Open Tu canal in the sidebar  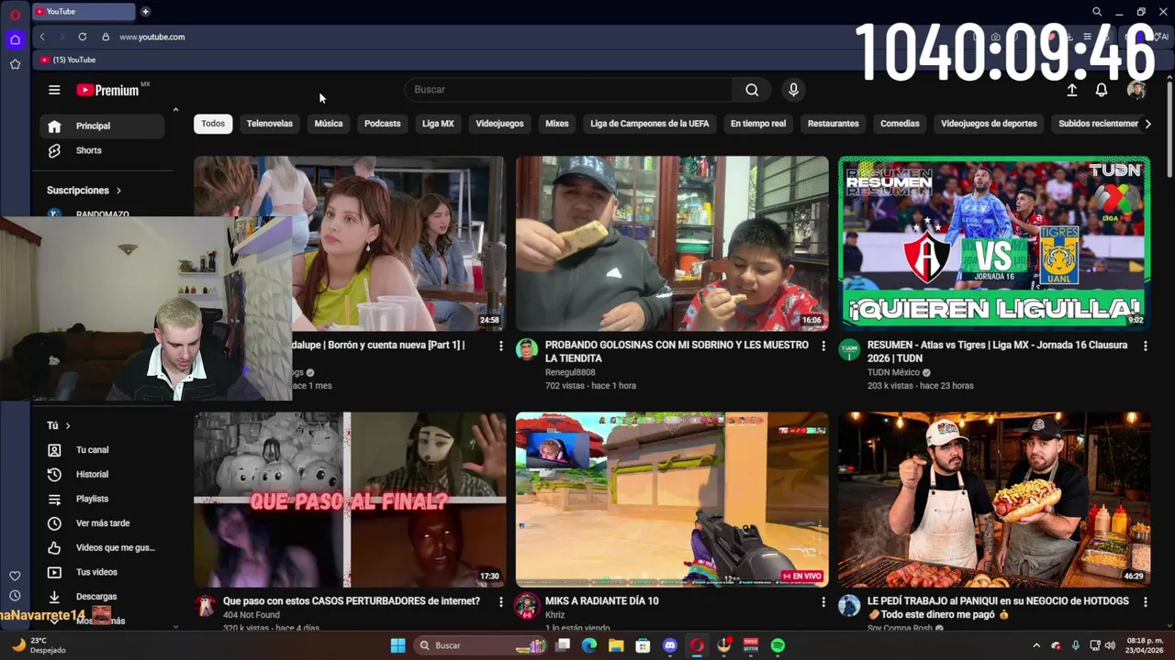click(x=102, y=450)
